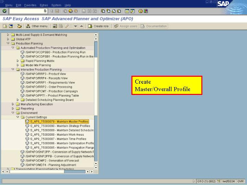This screenshot has width=247, height=185.
Task: Click the First page icon
Action: click(x=103, y=11)
